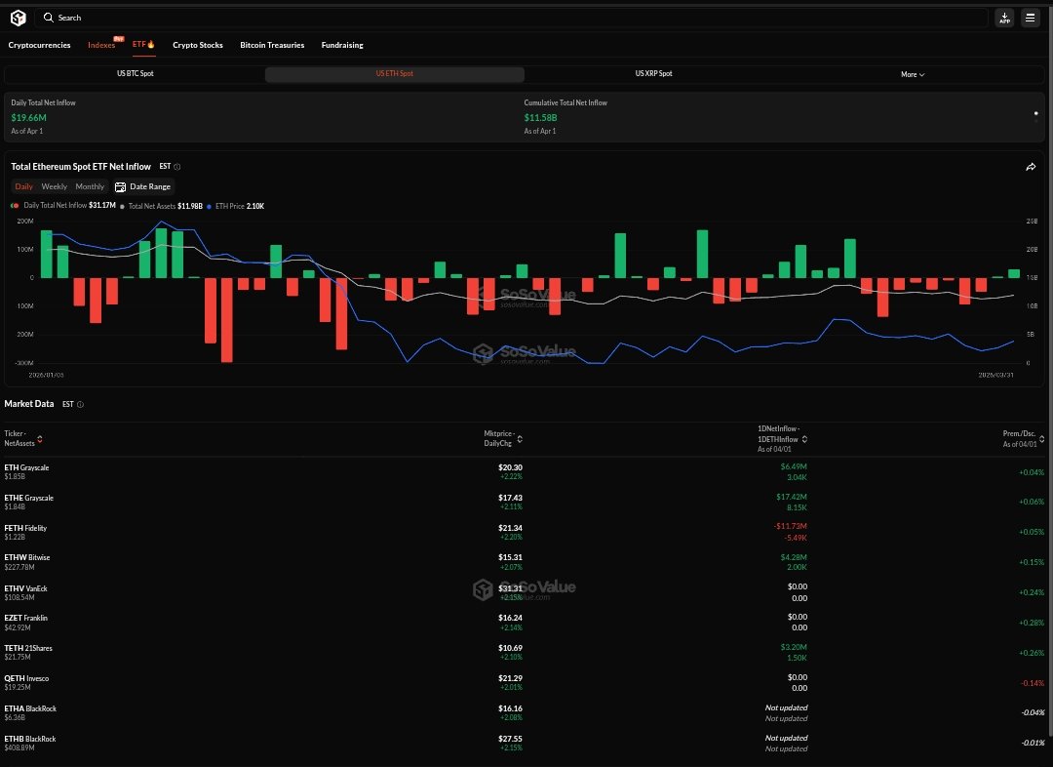
Task: Open the Crypto Stocks navigation tab
Action: coord(198,45)
